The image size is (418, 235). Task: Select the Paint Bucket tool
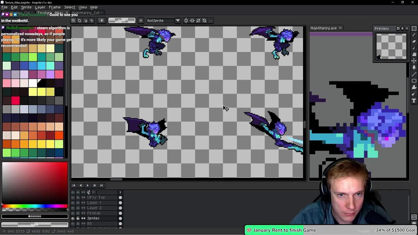point(414,68)
